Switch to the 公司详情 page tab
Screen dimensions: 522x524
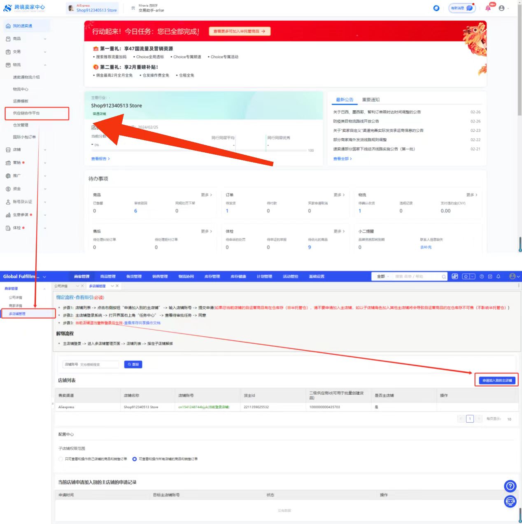(x=61, y=286)
